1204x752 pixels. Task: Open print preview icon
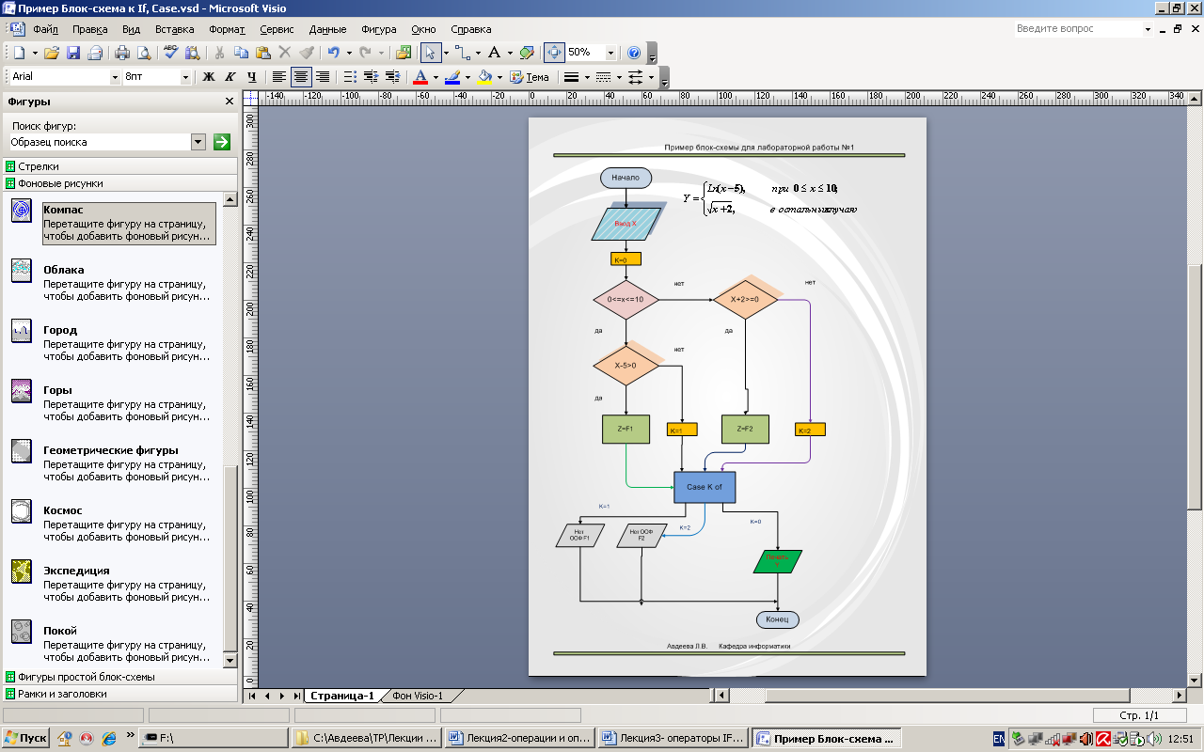tap(143, 54)
